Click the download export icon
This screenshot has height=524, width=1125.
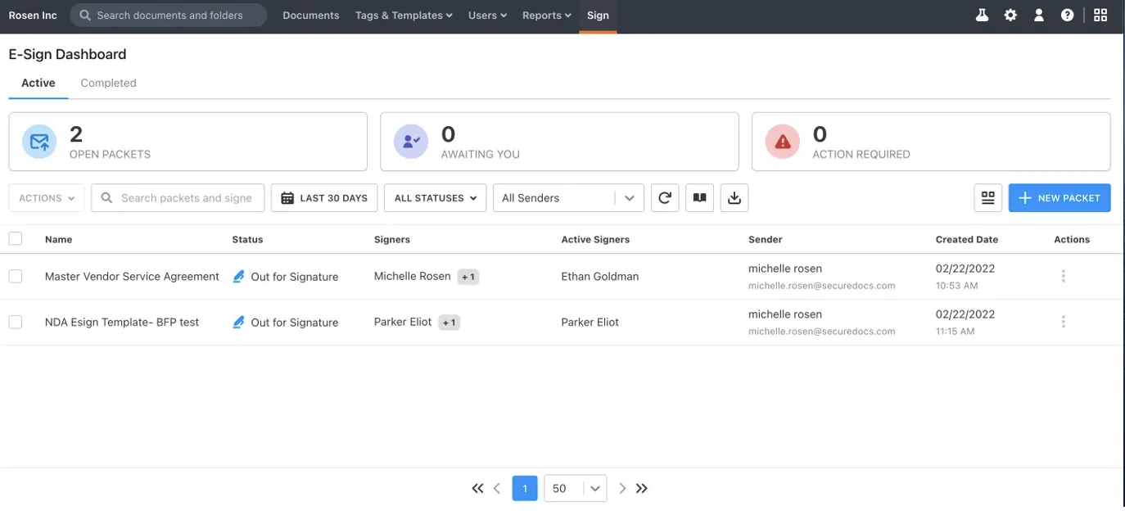(x=734, y=198)
